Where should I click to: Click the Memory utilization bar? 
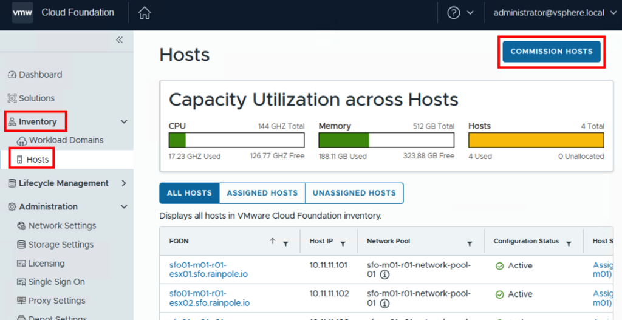[386, 140]
